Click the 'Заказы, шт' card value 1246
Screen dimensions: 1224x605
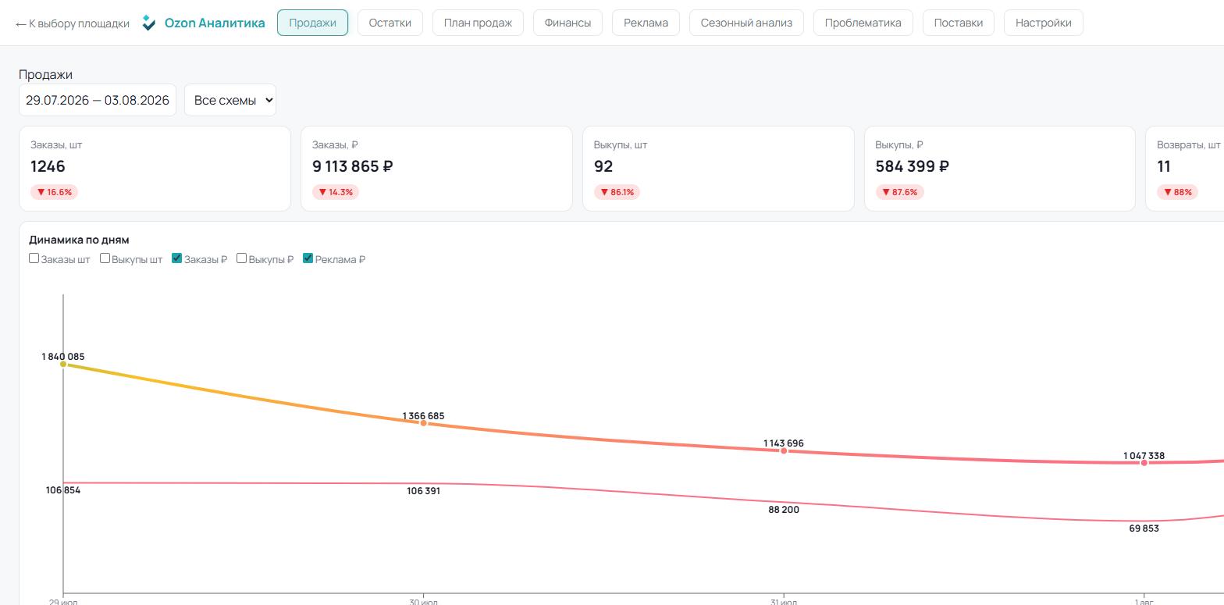point(48,166)
